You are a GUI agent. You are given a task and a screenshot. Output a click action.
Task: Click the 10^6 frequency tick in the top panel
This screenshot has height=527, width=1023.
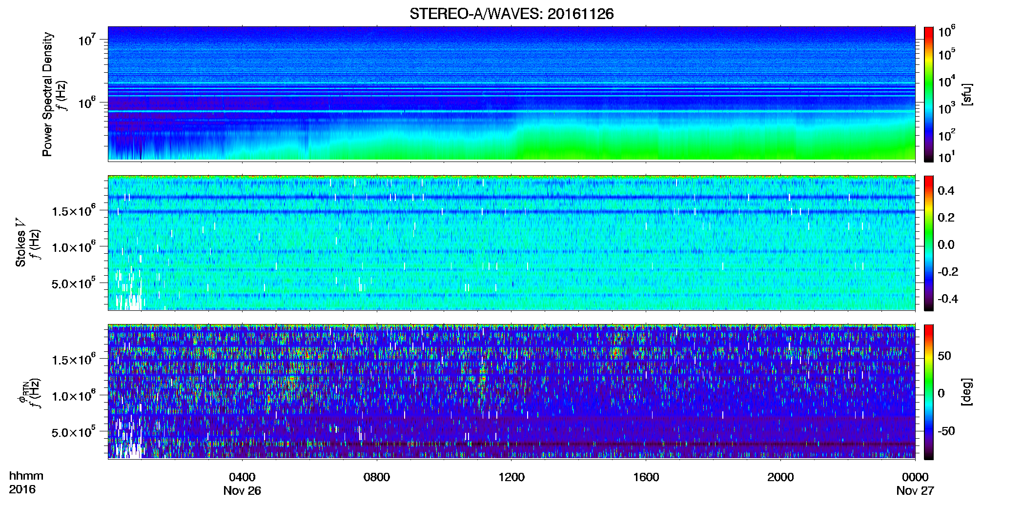tap(88, 102)
